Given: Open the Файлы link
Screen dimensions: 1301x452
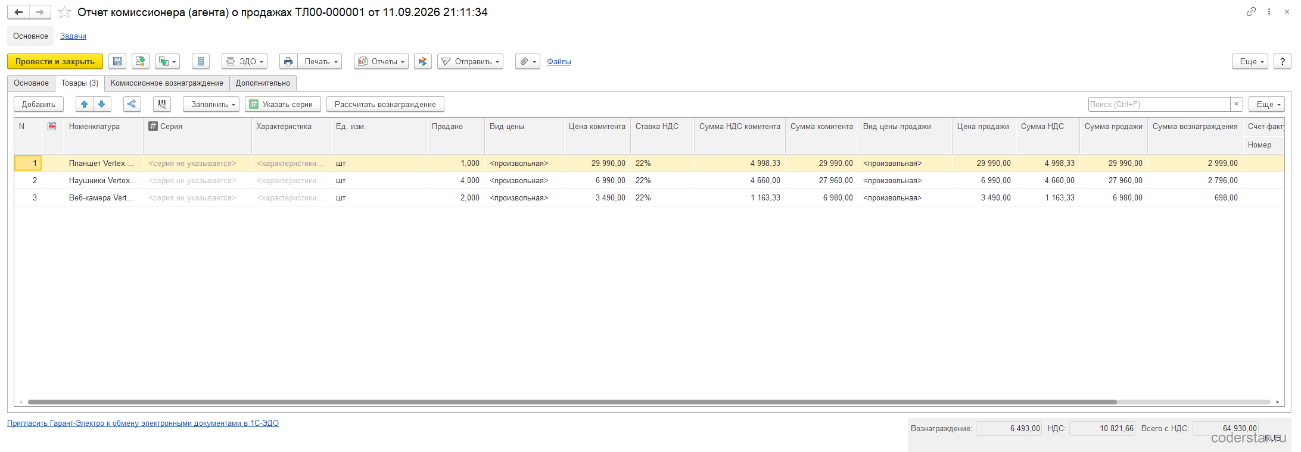Looking at the screenshot, I should click(x=559, y=61).
